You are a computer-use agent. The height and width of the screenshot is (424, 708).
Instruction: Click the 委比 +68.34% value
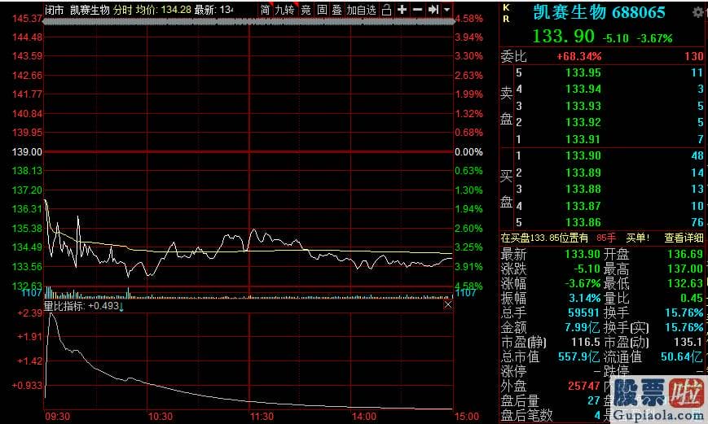(578, 56)
